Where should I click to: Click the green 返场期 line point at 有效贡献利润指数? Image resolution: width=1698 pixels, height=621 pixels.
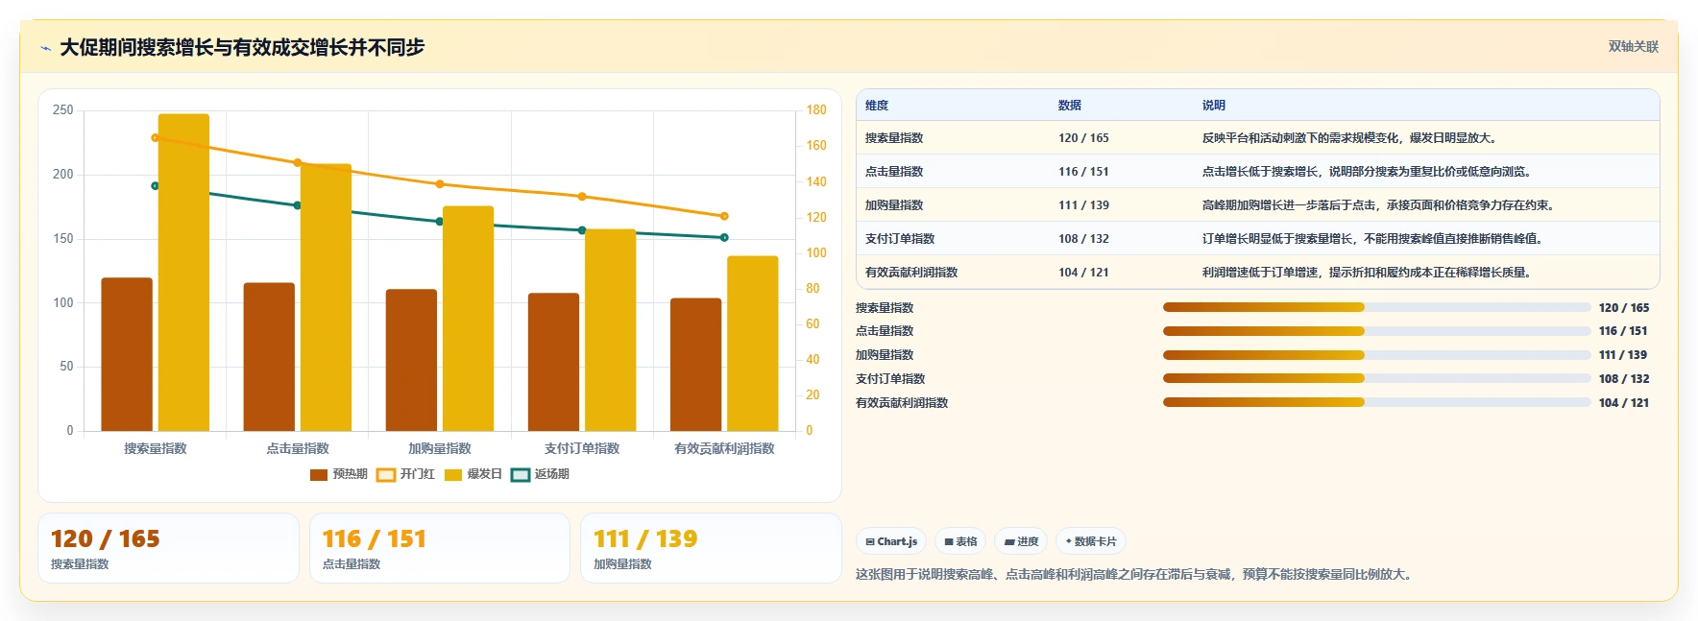[724, 237]
